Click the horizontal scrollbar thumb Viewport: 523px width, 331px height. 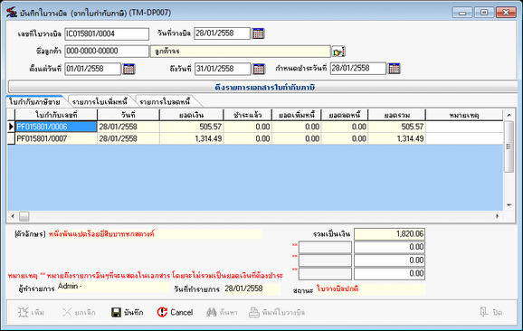click(x=24, y=216)
